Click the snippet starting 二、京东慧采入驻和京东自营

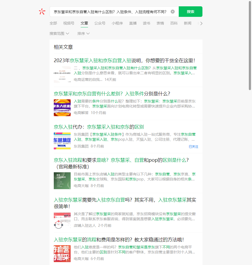135,71
